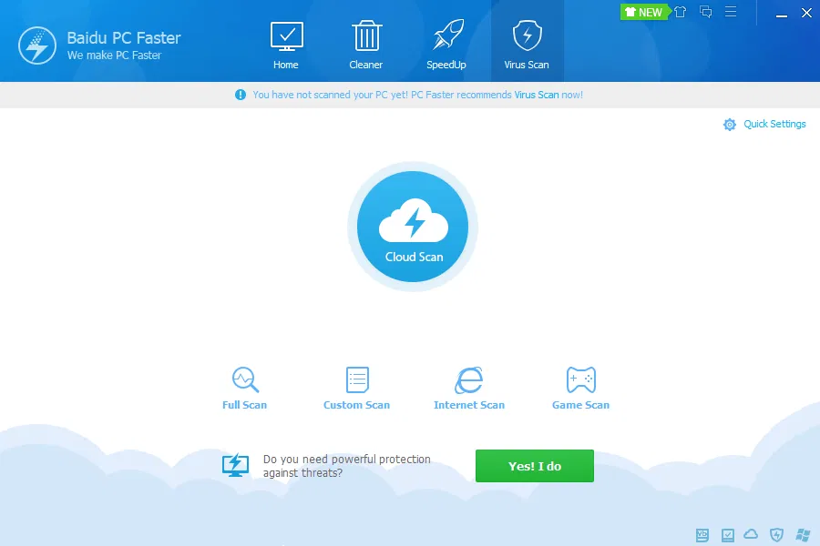
Task: Click the Baidu PC Faster lightning logo
Action: (37, 45)
